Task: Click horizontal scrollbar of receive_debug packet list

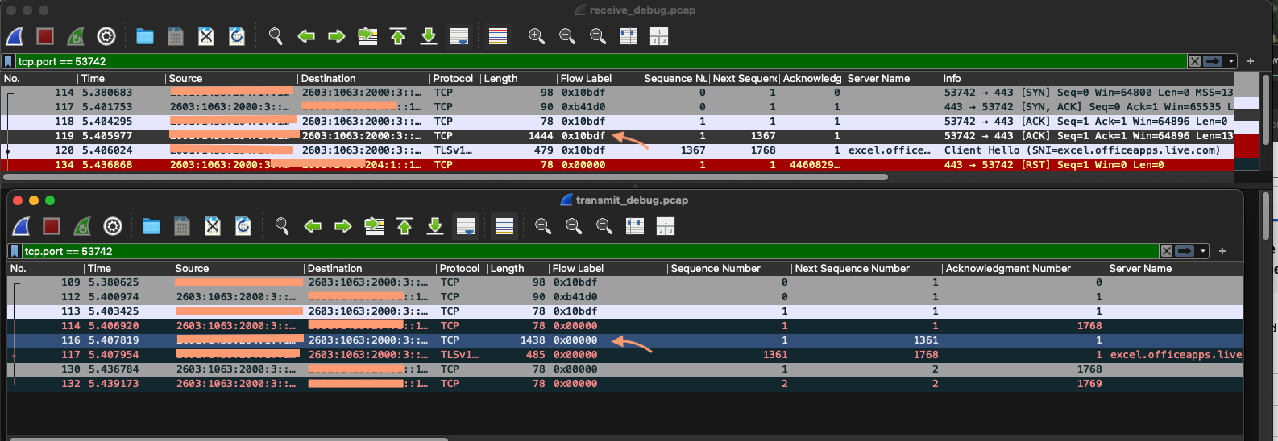Action: 443,177
